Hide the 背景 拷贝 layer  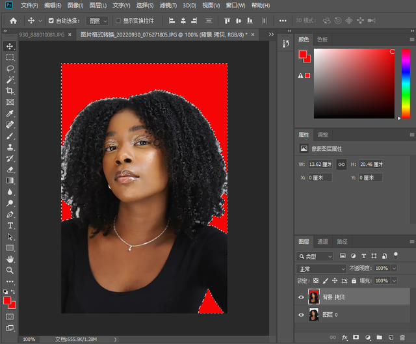[301, 298]
